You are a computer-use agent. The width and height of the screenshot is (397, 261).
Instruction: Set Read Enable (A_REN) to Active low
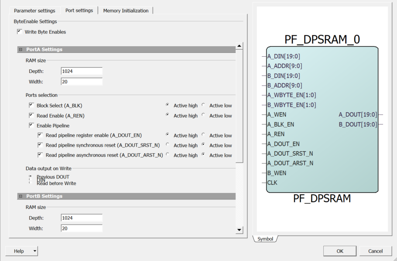click(x=204, y=115)
